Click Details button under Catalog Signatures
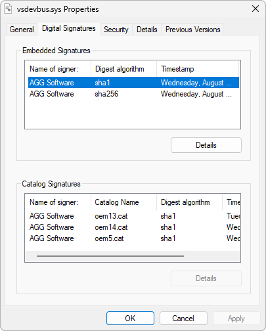This screenshot has height=331, width=266. coord(206,278)
